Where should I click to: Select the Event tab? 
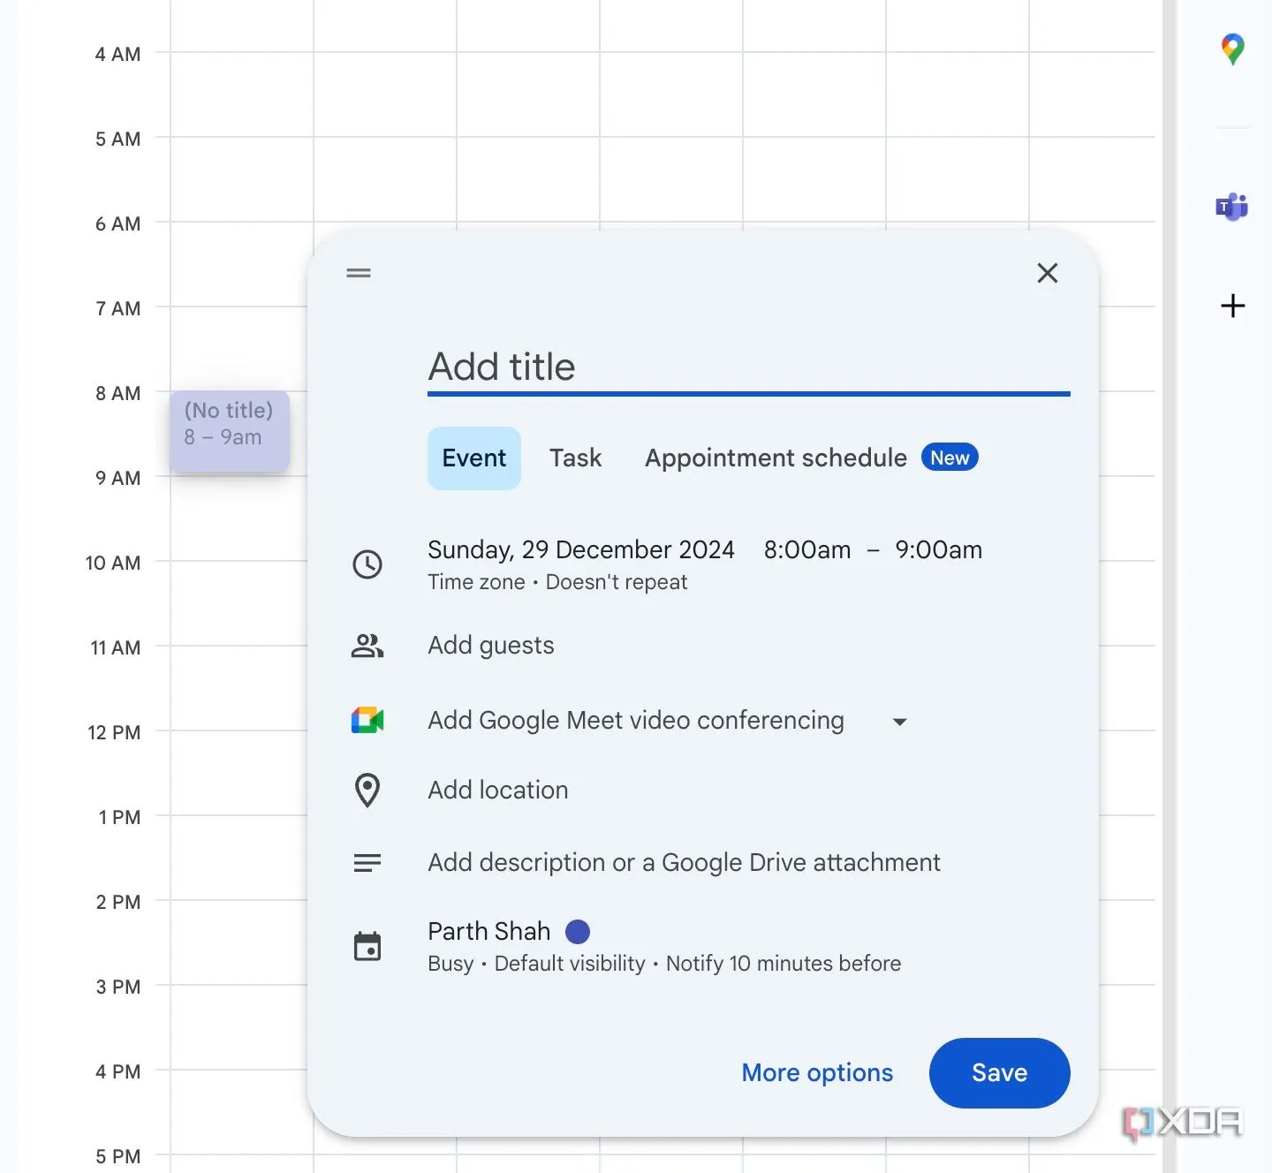[474, 458]
